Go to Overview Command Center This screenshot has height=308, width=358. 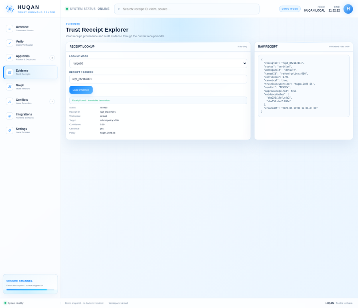[30, 28]
